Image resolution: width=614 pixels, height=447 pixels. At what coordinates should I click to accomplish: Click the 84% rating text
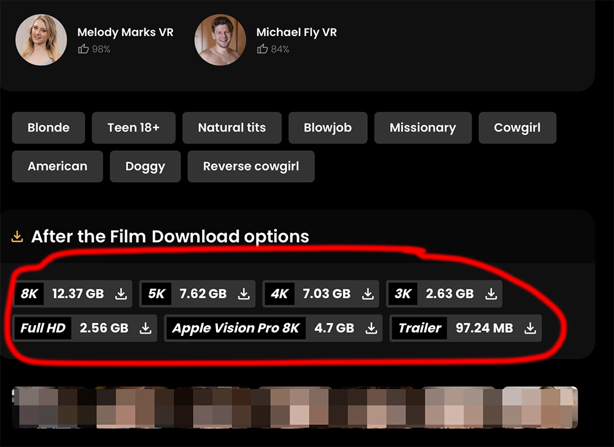[280, 49]
